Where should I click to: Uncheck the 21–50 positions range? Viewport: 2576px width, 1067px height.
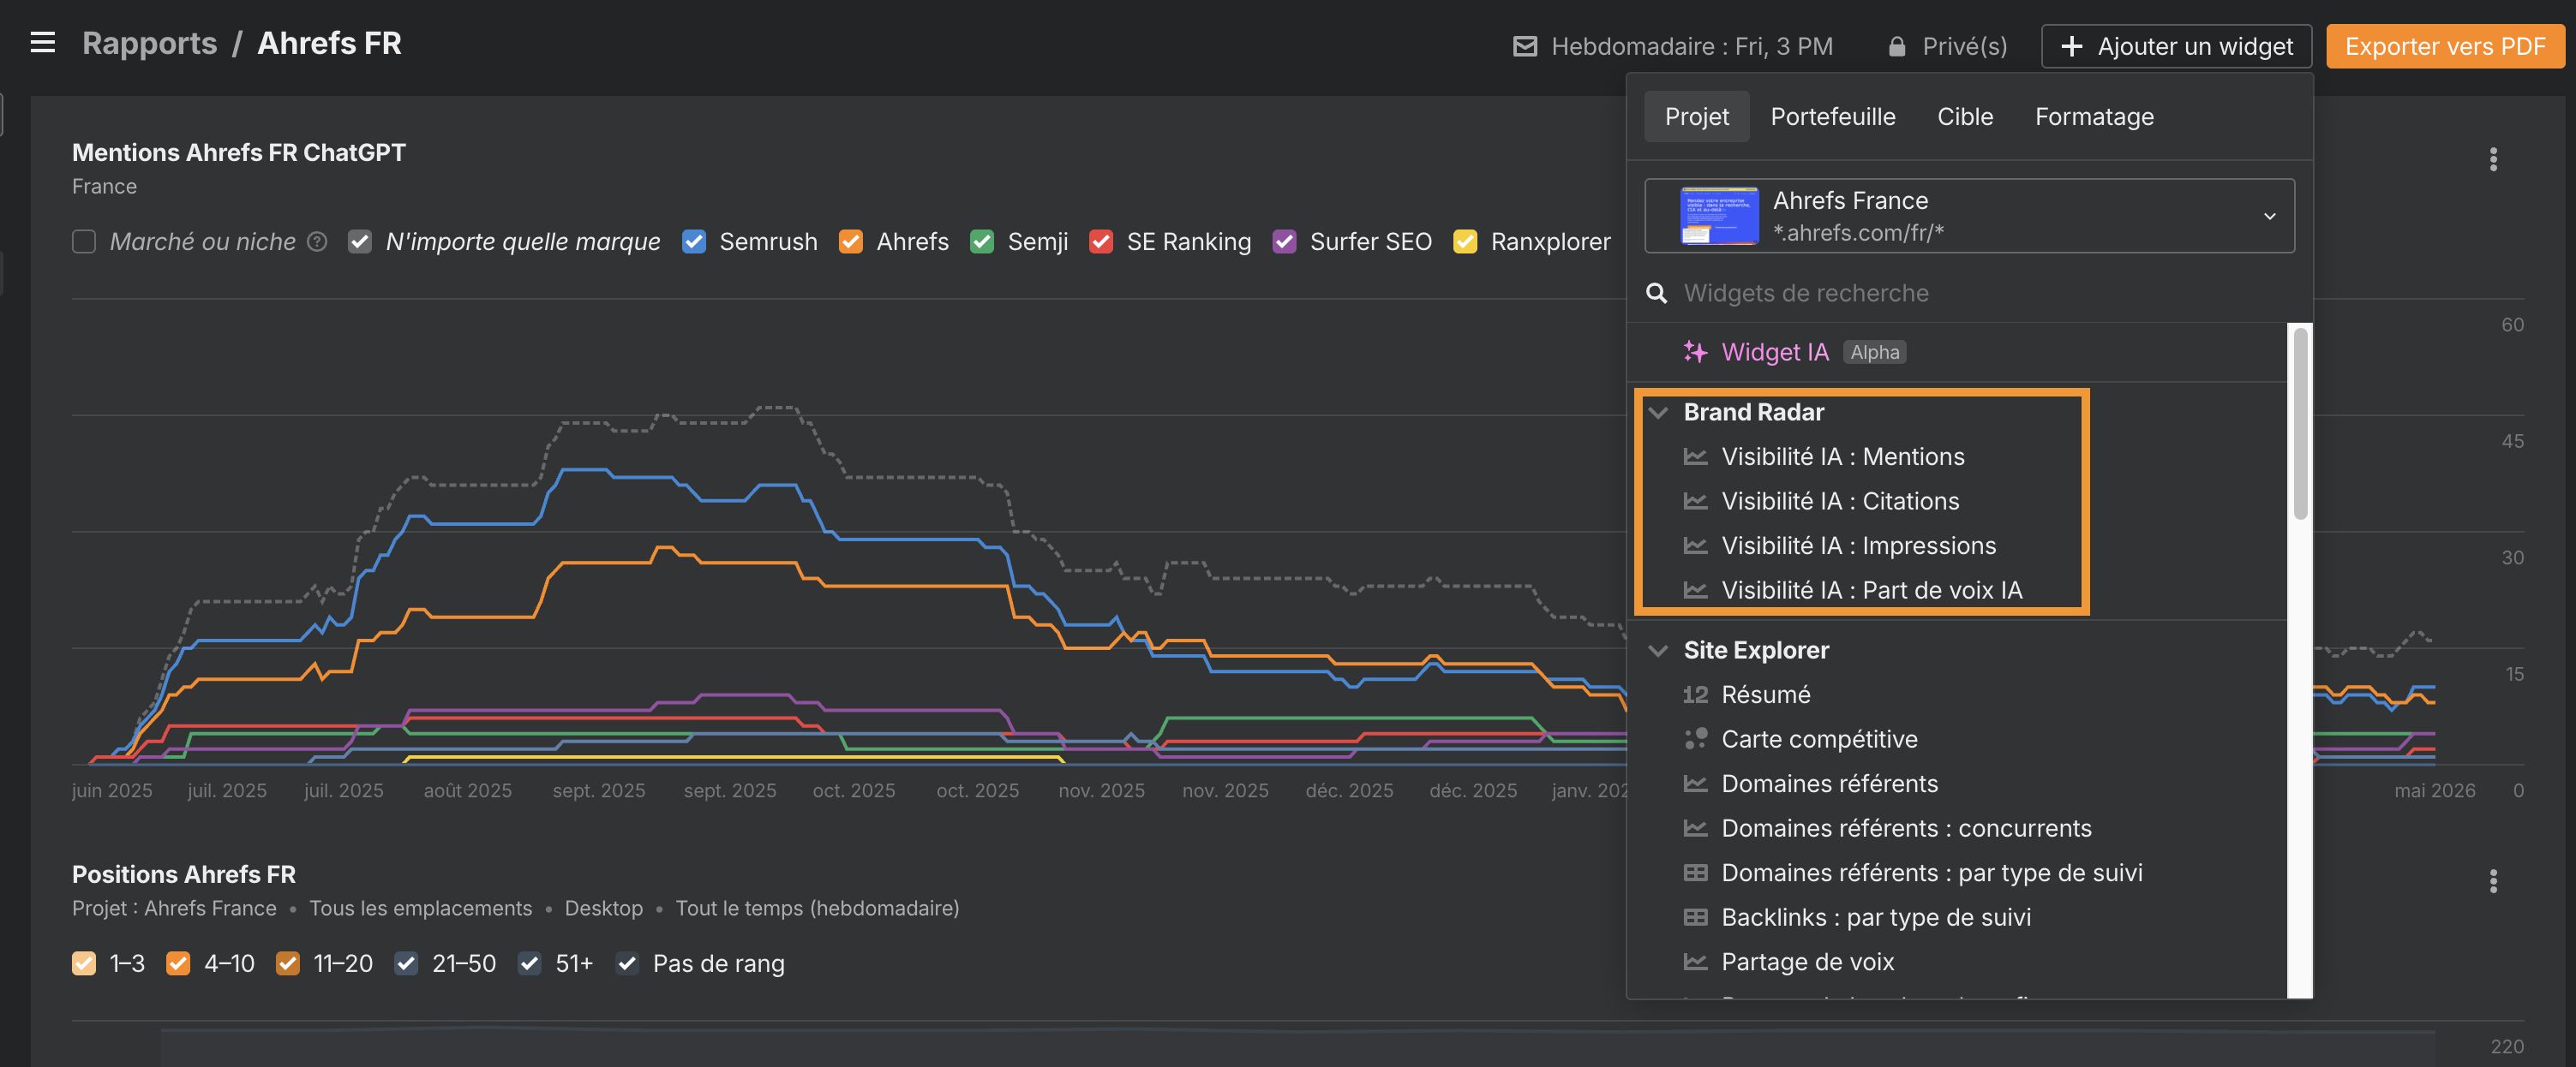pyautogui.click(x=406, y=963)
